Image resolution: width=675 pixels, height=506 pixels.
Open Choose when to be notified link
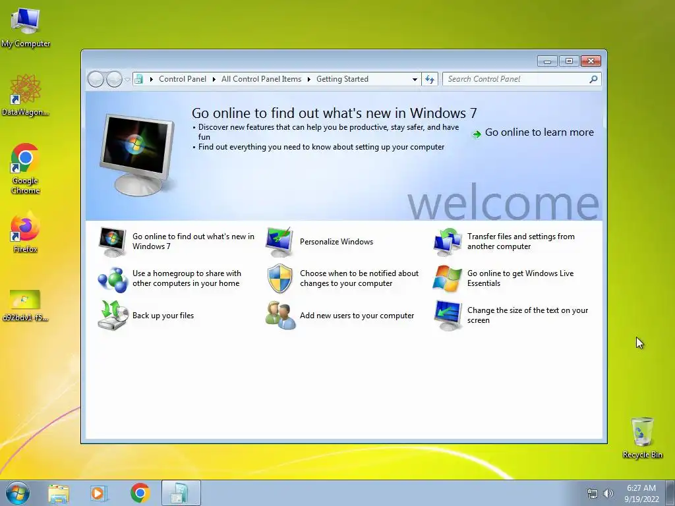tap(359, 279)
